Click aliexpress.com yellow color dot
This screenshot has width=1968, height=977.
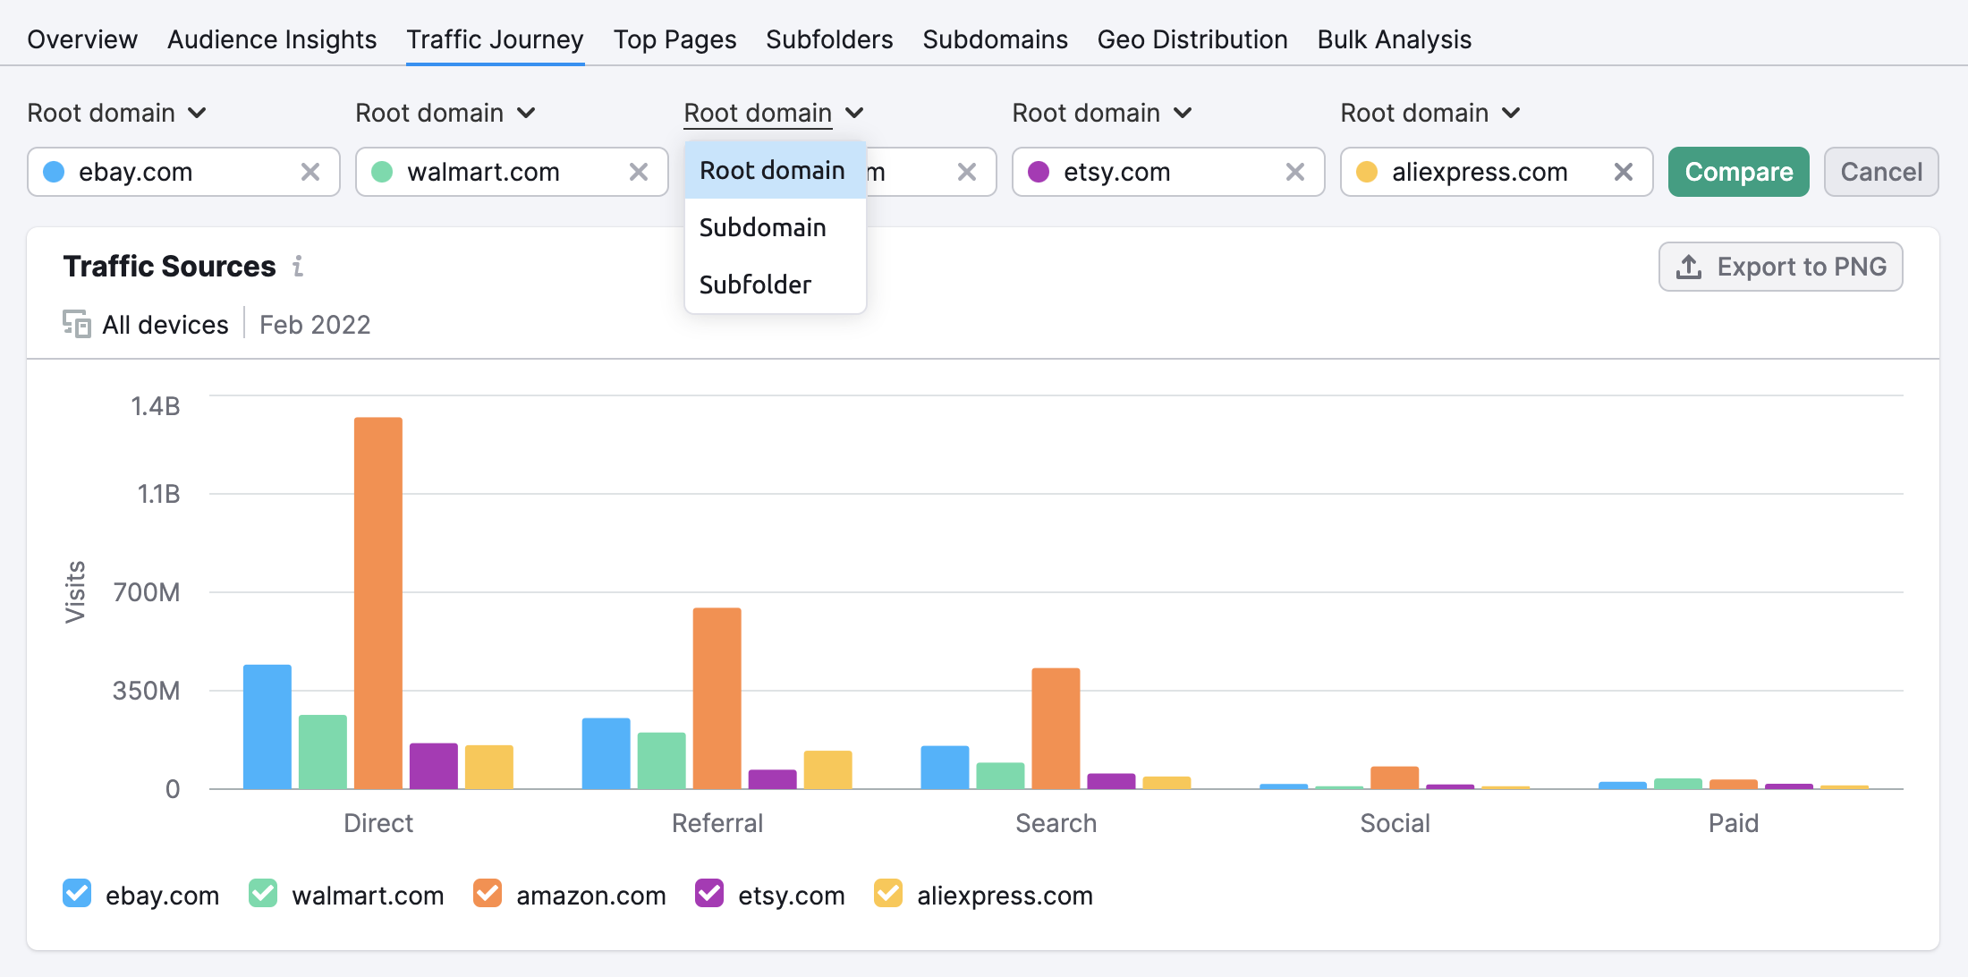pos(1367,172)
